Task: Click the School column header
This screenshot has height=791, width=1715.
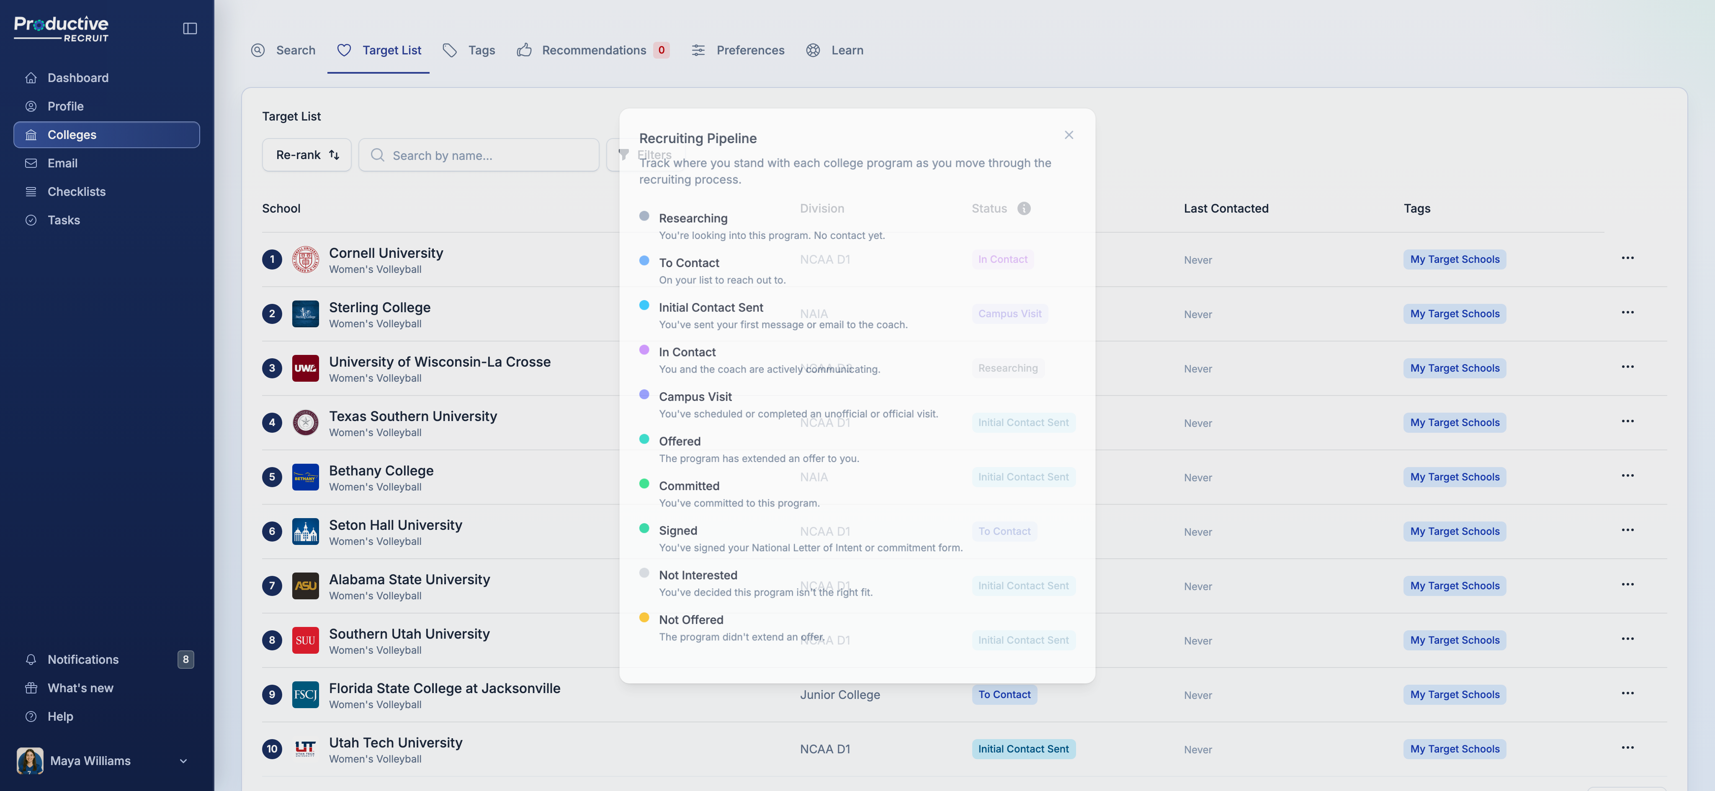Action: [x=281, y=208]
